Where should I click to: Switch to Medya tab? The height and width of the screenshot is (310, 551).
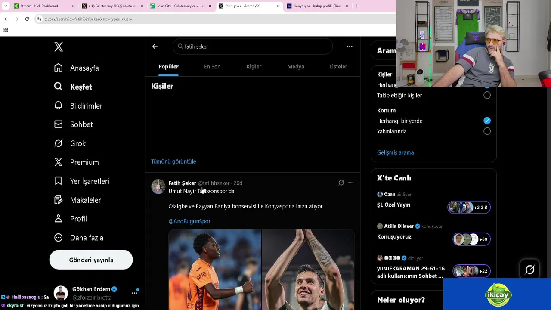[296, 66]
